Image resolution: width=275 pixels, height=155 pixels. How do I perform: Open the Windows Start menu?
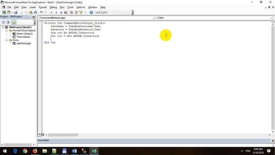pos(5,151)
